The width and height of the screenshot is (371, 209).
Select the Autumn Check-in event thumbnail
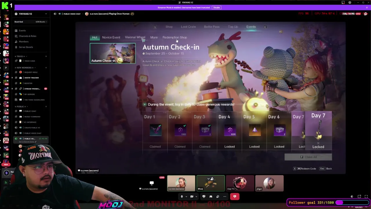pos(112,53)
